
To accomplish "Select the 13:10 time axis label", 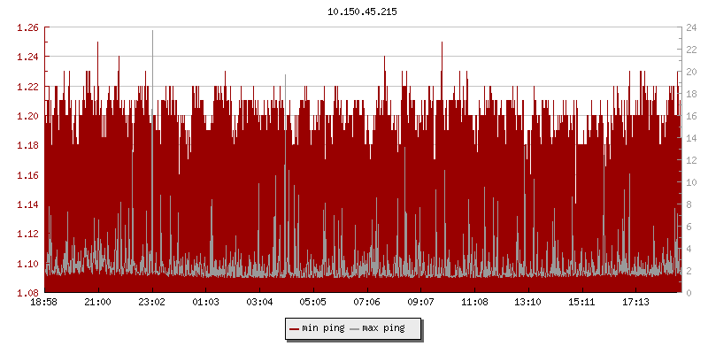I will pos(528,303).
